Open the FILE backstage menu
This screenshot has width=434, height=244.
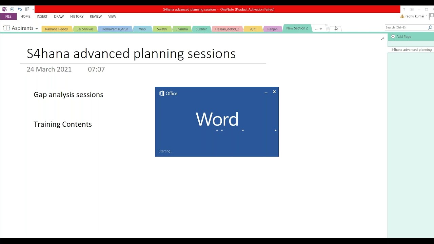(x=8, y=16)
